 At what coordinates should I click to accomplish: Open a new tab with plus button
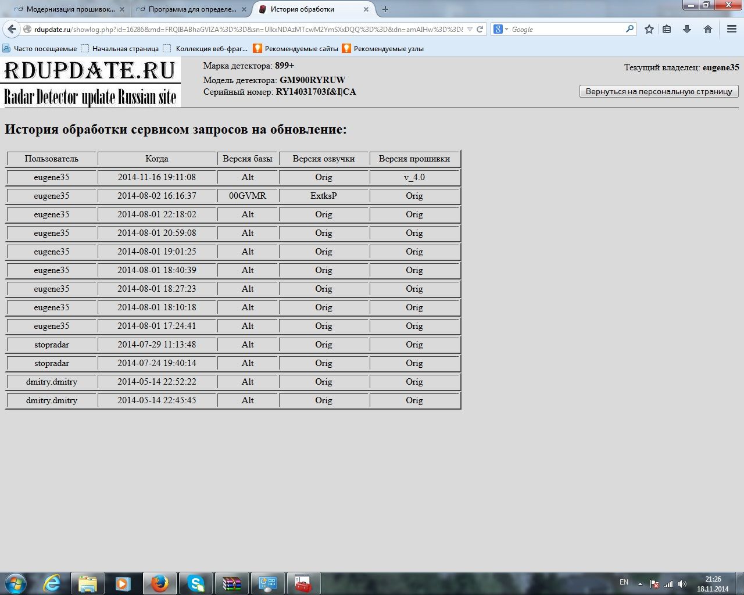point(385,9)
